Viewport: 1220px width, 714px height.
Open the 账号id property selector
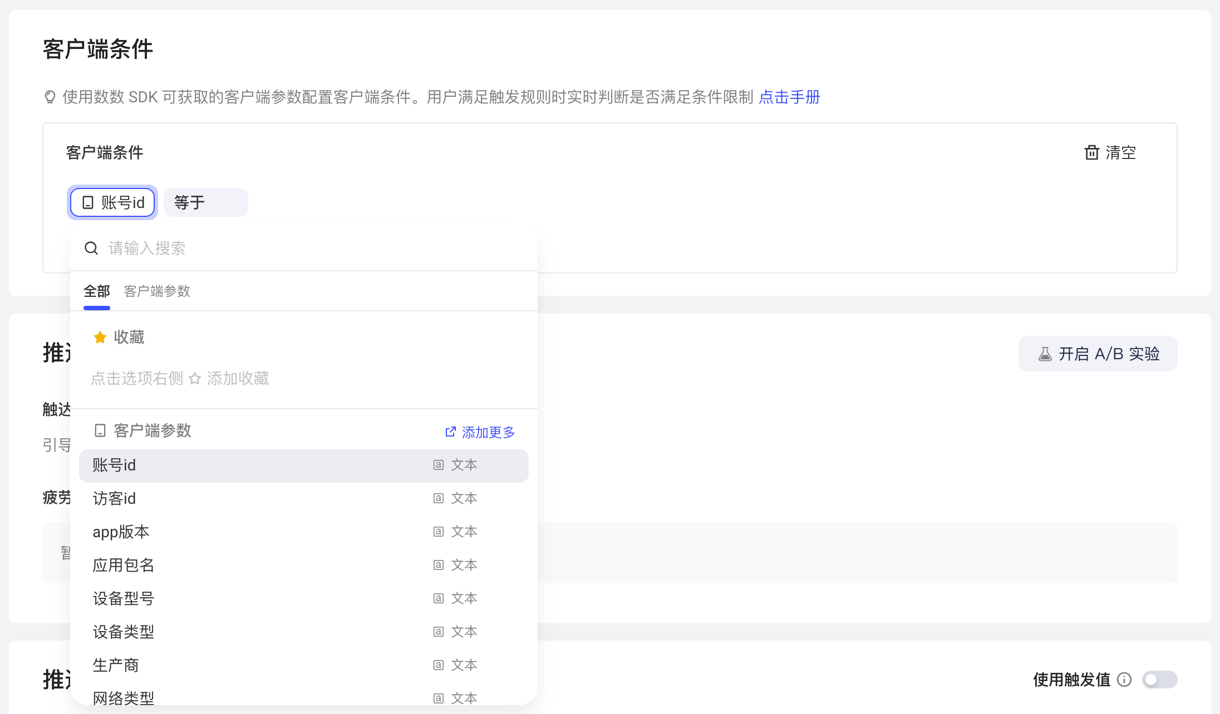[x=112, y=202]
